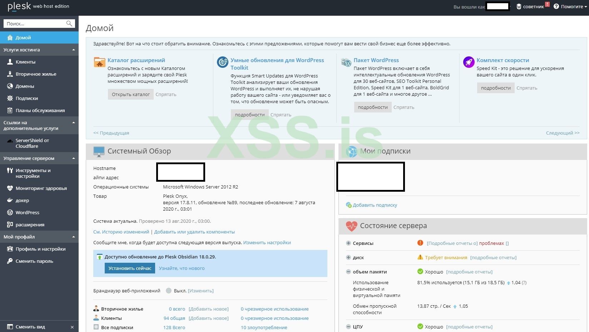Toggle the web application firewall via Изменить
This screenshot has height=332, width=589.
click(x=201, y=291)
